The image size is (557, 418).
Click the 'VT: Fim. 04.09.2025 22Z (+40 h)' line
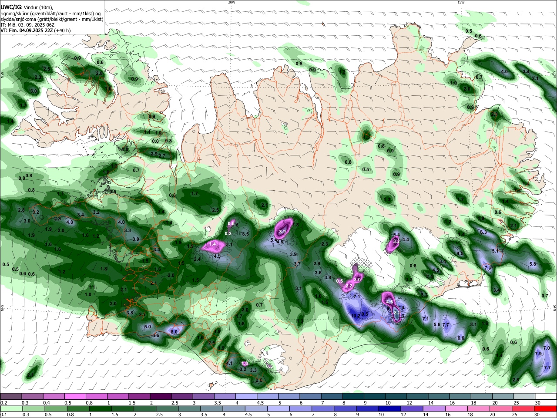pyautogui.click(x=36, y=30)
